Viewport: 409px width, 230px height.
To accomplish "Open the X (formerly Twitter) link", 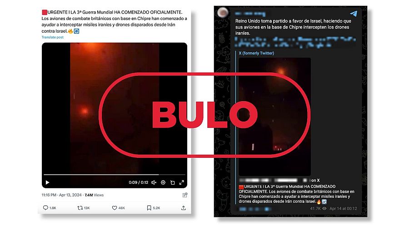I will click(x=256, y=53).
